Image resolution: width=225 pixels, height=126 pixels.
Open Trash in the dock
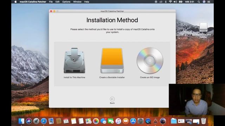(x=204, y=121)
